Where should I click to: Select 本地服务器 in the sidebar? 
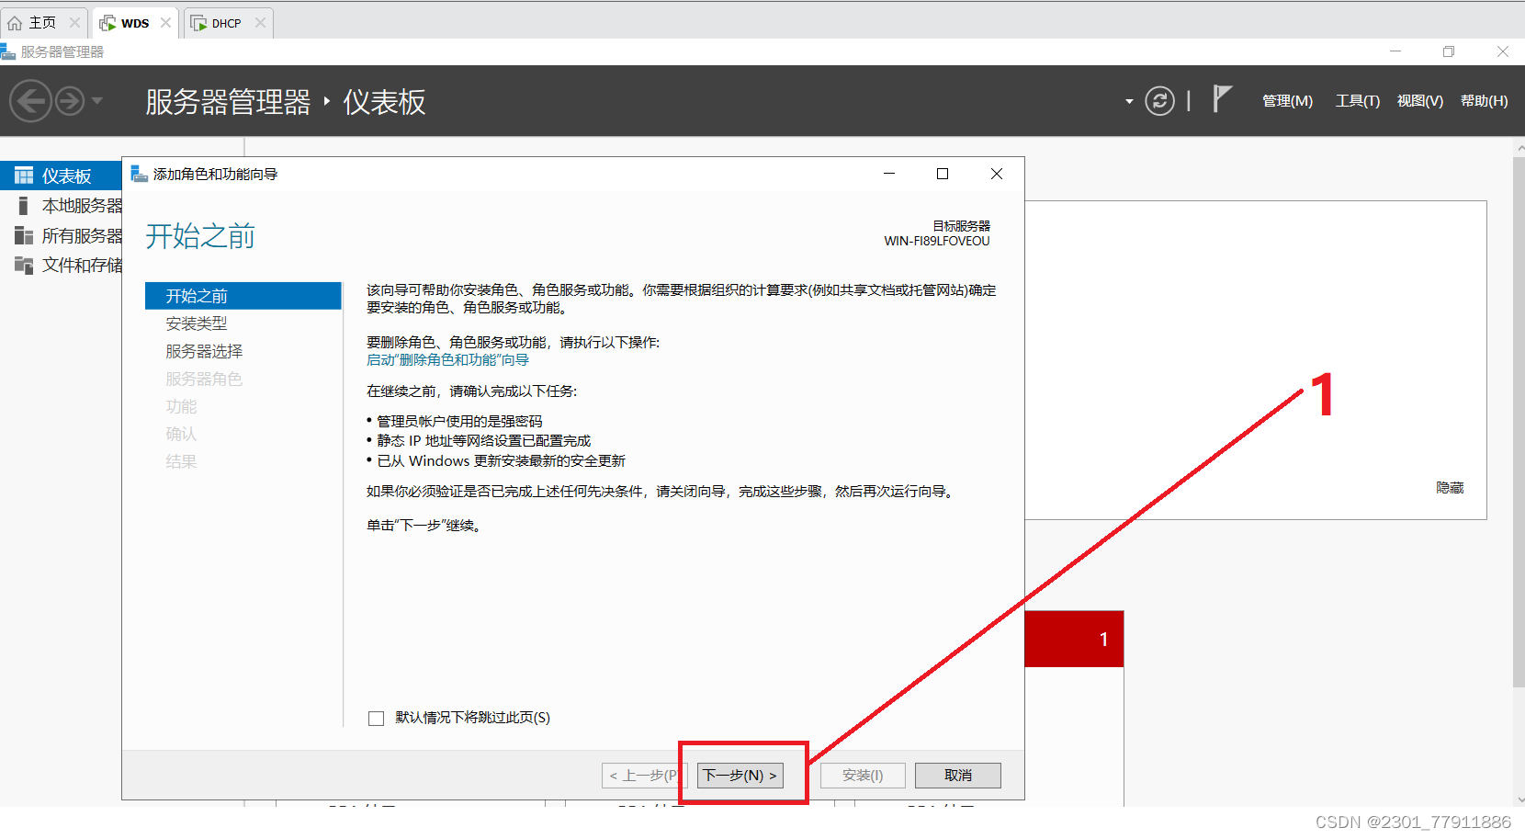82,206
